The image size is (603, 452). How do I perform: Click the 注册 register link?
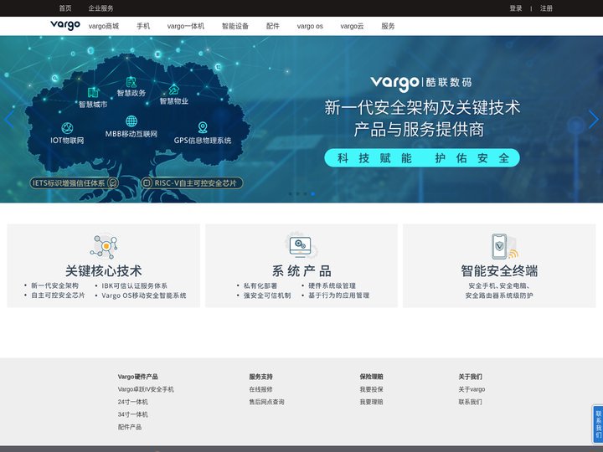coord(546,8)
